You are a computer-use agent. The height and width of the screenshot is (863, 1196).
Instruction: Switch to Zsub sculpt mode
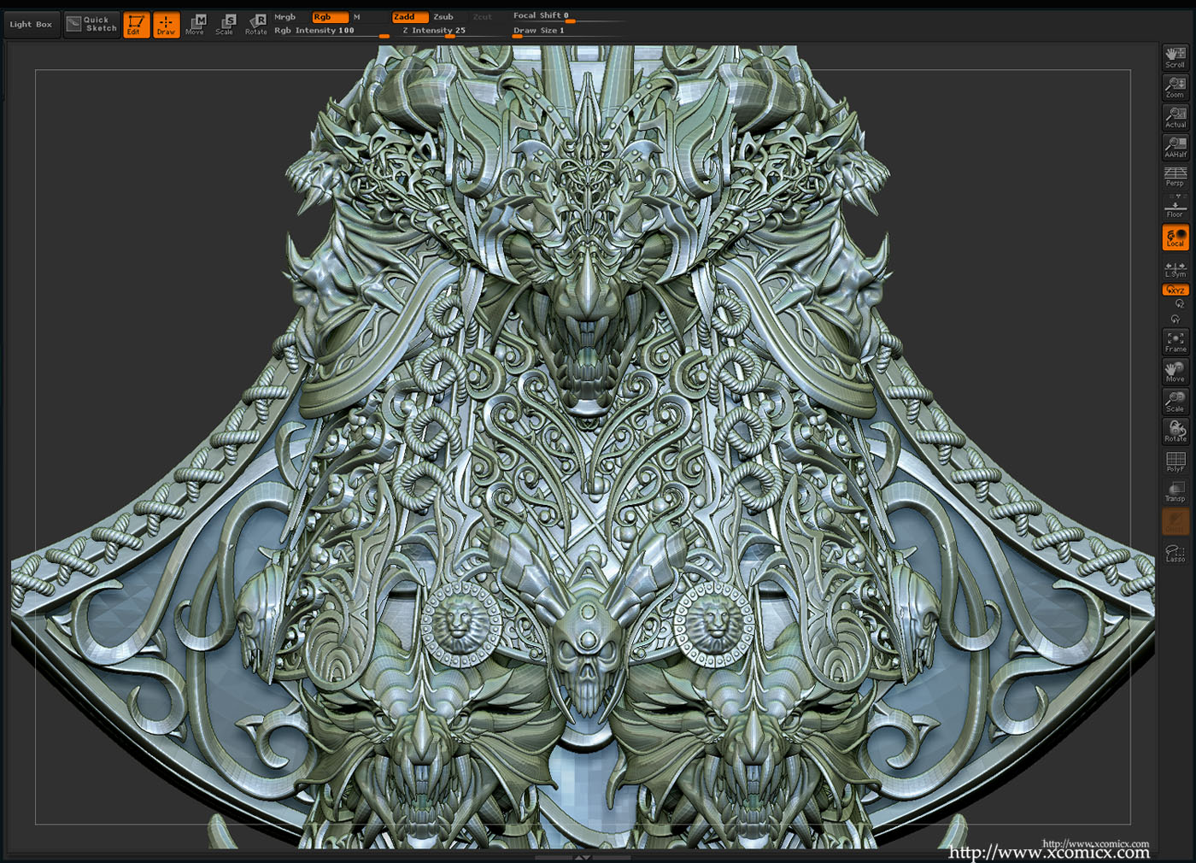pos(443,17)
